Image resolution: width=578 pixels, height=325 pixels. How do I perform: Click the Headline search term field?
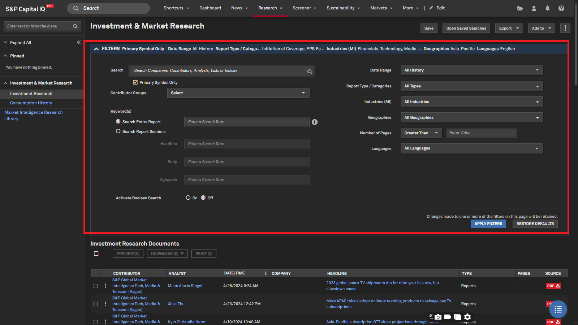coord(246,144)
